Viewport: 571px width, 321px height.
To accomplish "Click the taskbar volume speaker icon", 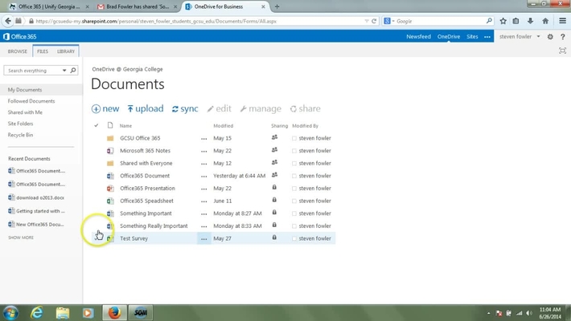I will coord(529,313).
